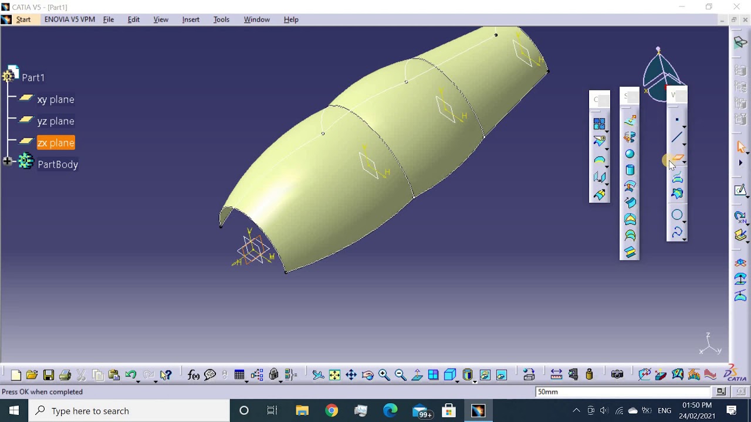The width and height of the screenshot is (751, 422).
Task: Open Google Chrome from the taskbar
Action: [331, 411]
